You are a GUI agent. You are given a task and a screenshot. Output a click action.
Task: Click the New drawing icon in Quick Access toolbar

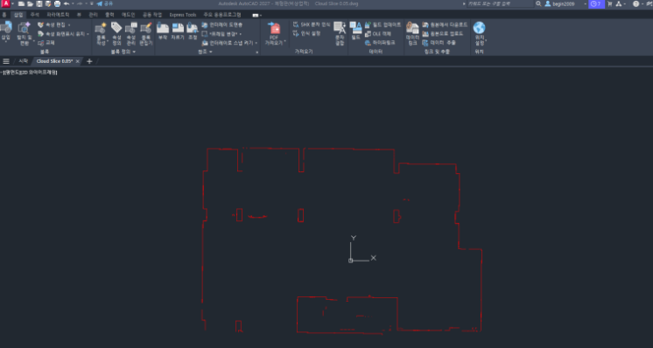pos(21,3)
